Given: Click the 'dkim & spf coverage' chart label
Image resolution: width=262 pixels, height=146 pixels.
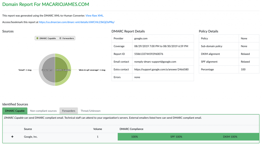Looking at the screenshot, I should [92, 70].
